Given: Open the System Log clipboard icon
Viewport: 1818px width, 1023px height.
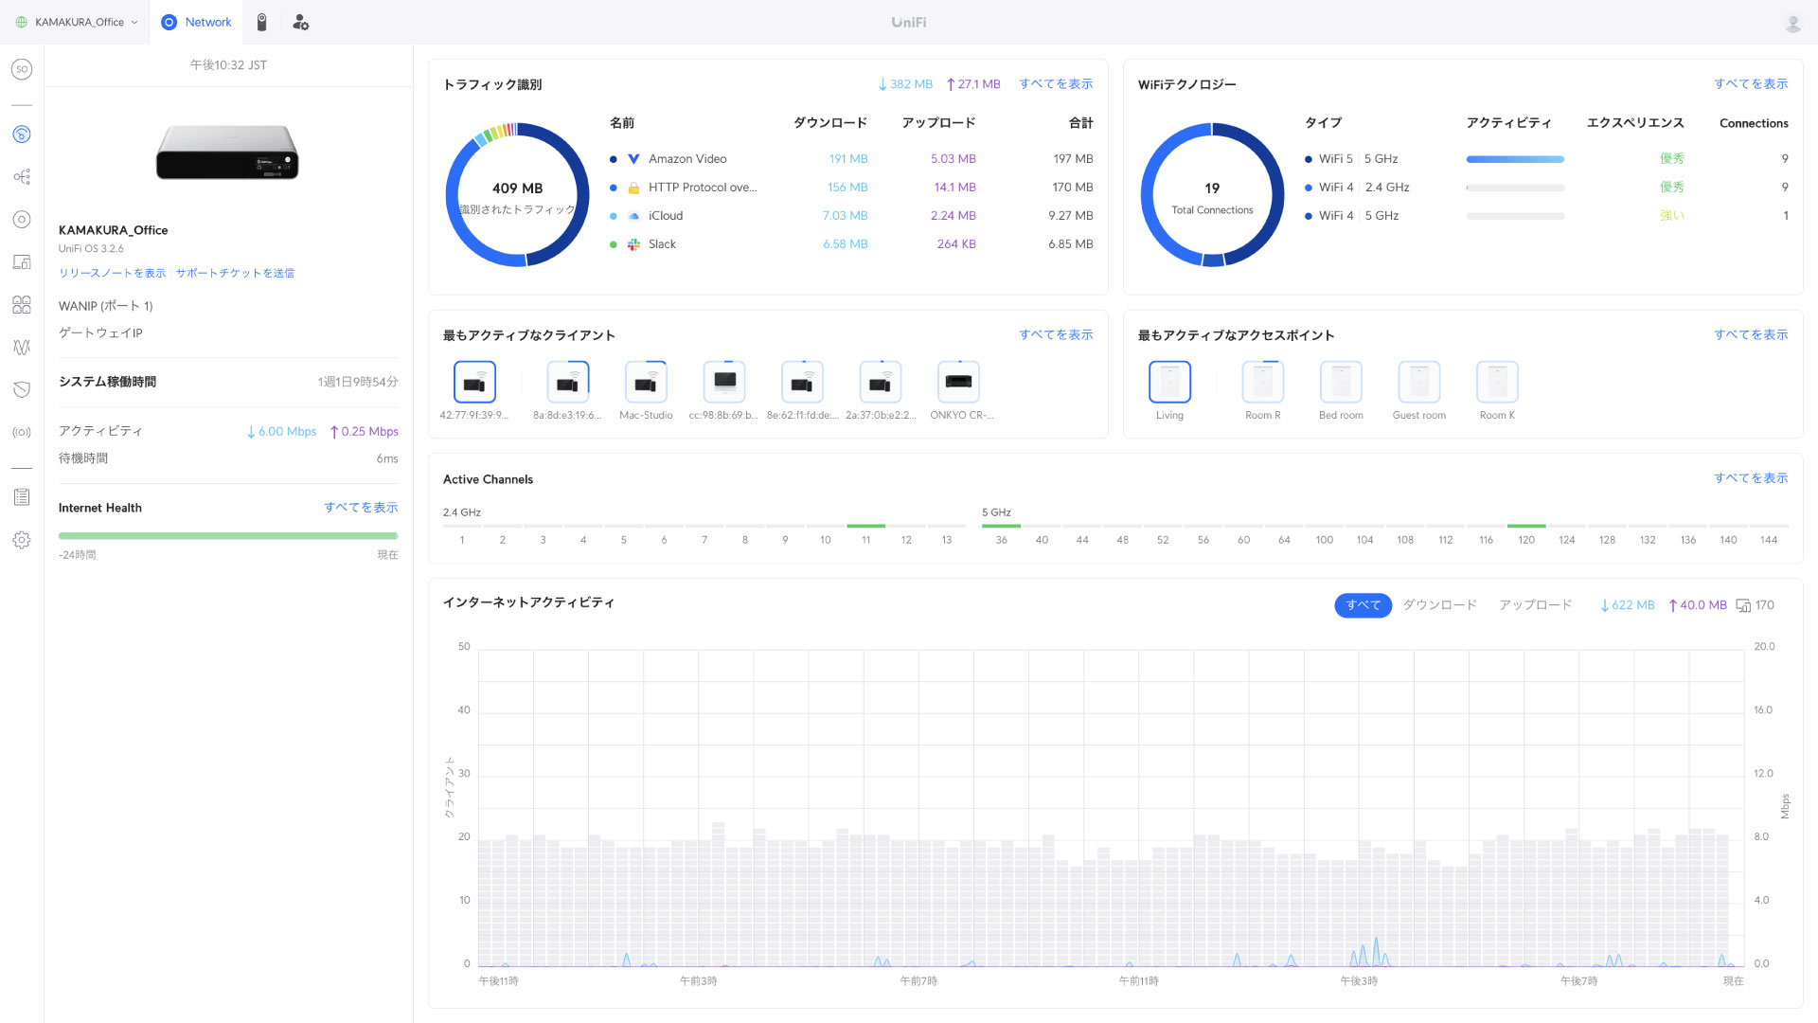Looking at the screenshot, I should pyautogui.click(x=21, y=495).
